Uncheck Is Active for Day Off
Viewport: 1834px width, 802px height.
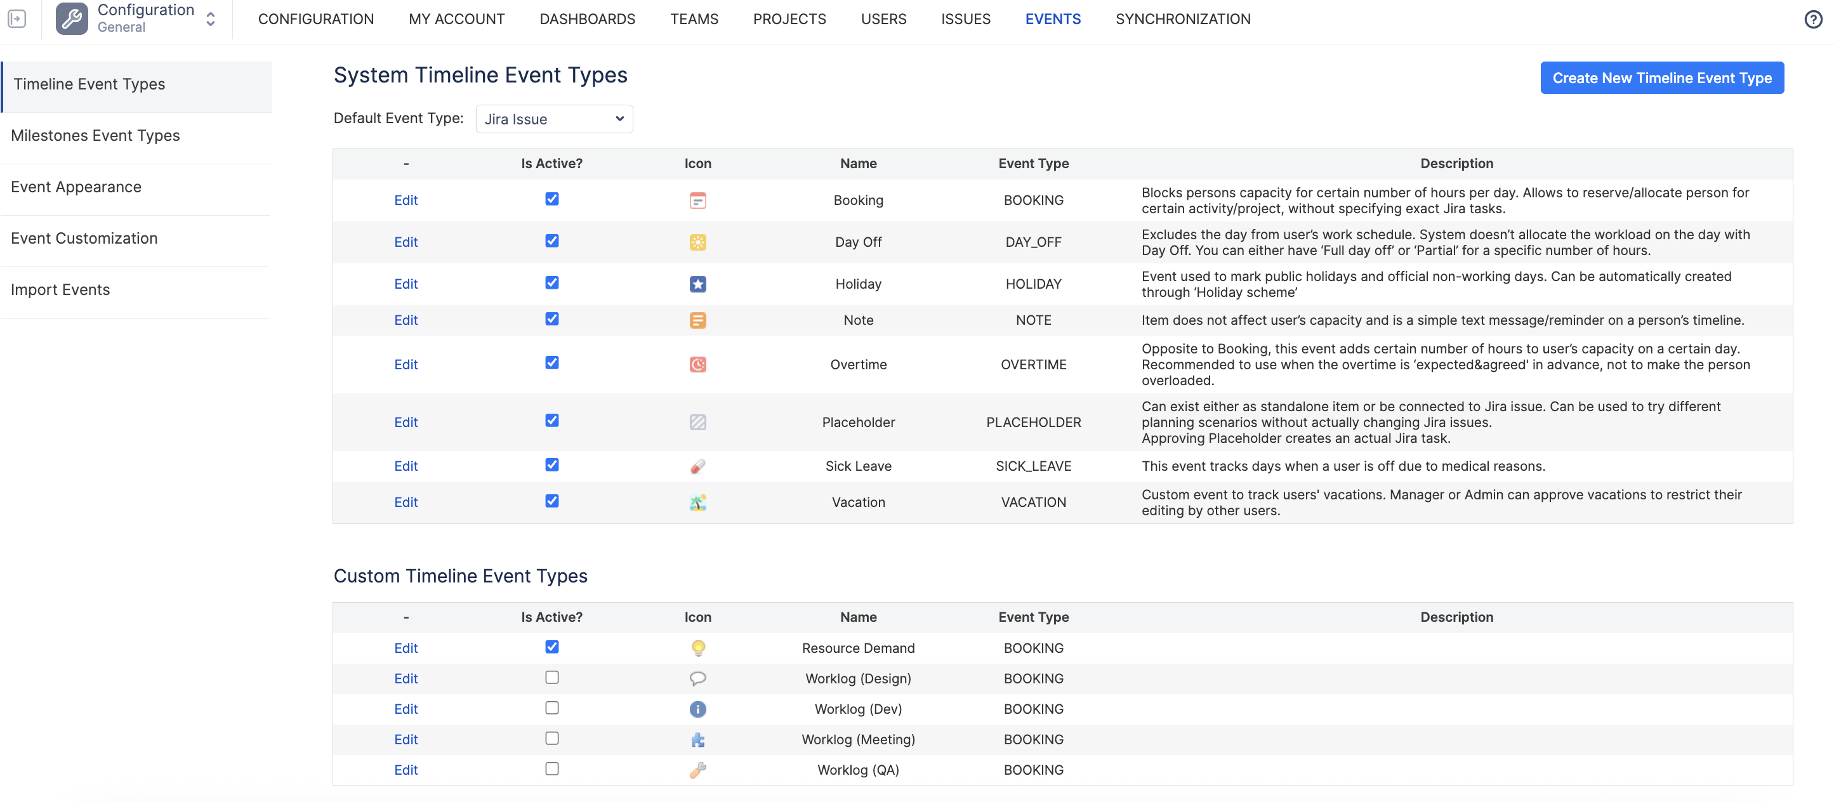tap(551, 241)
